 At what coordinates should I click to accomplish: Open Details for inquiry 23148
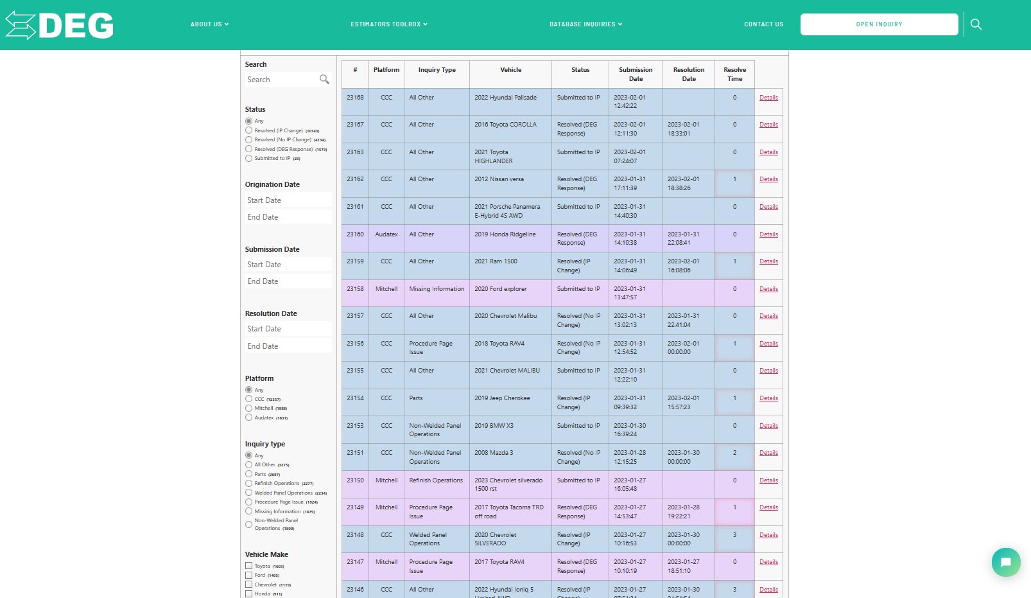coord(768,535)
